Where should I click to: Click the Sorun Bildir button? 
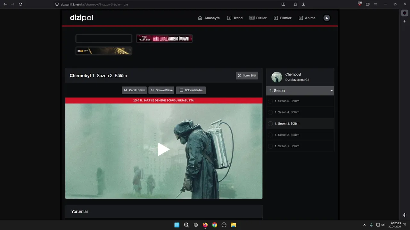click(247, 76)
